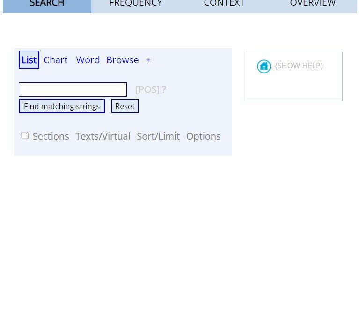This screenshot has width=359, height=316.
Task: Expand the Sections options
Action: point(51,136)
